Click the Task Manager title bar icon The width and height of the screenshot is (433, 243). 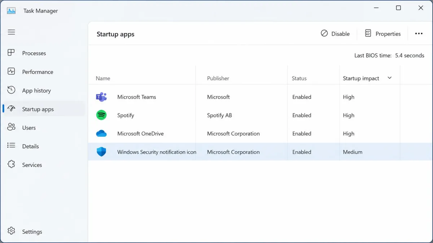[x=11, y=10]
